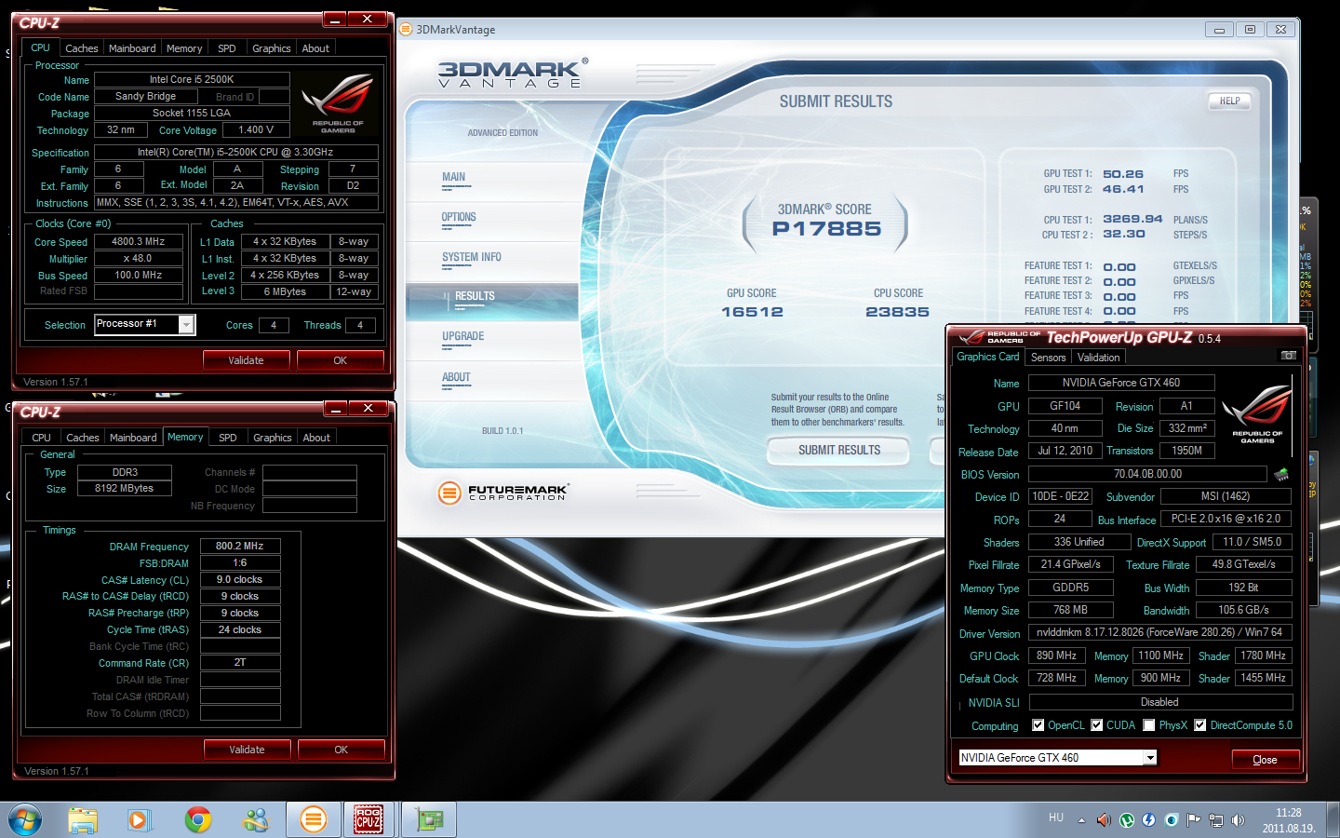
Task: Toggle the DirectCompute 5.0 checkbox
Action: [x=1200, y=725]
